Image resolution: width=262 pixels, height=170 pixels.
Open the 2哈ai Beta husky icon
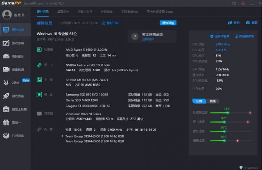pos(6,83)
